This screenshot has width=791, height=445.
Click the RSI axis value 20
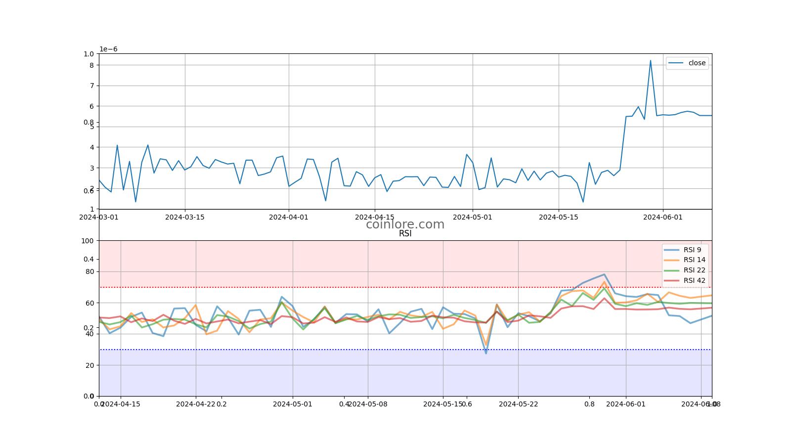(x=89, y=365)
